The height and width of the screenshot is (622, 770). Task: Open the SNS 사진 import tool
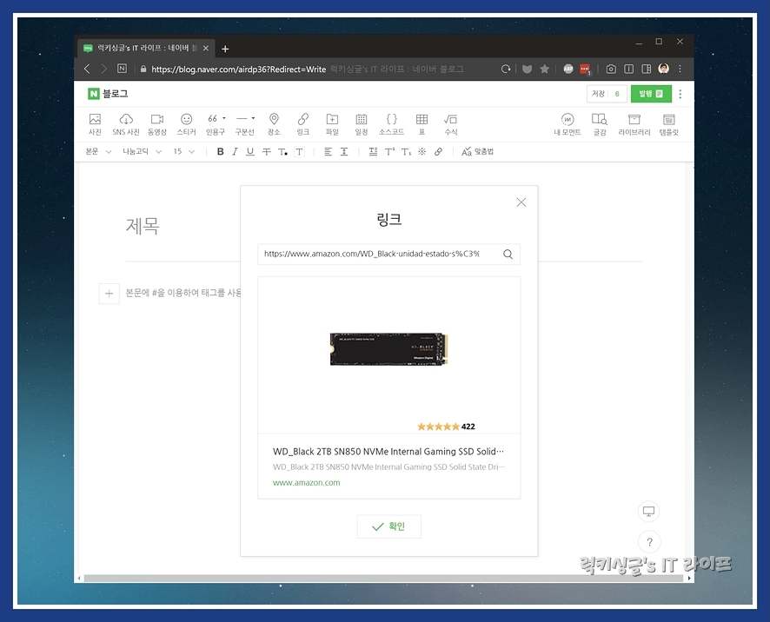click(126, 124)
